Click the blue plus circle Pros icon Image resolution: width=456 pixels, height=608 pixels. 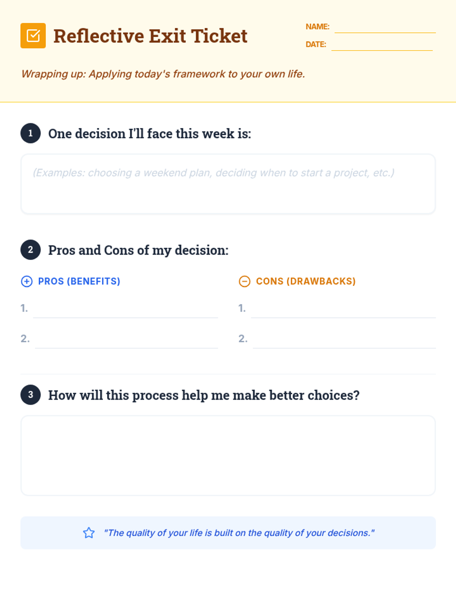coord(27,281)
